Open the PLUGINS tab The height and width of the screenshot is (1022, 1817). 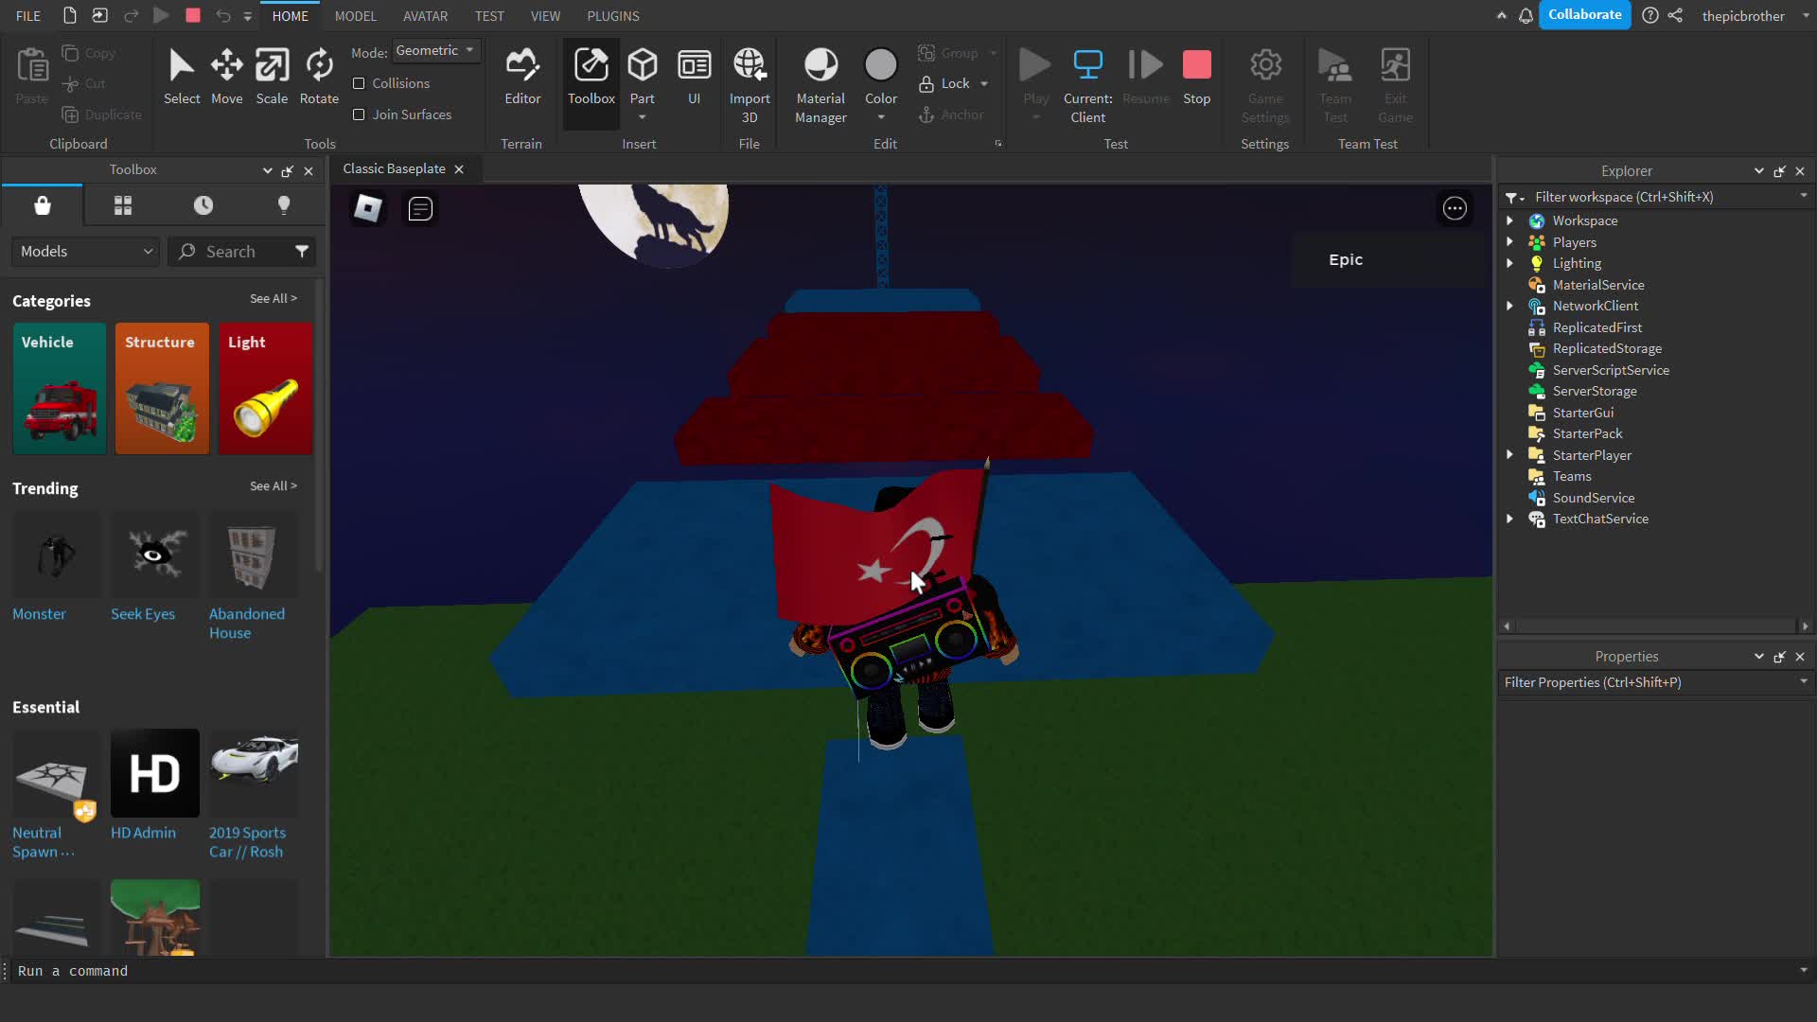[613, 15]
